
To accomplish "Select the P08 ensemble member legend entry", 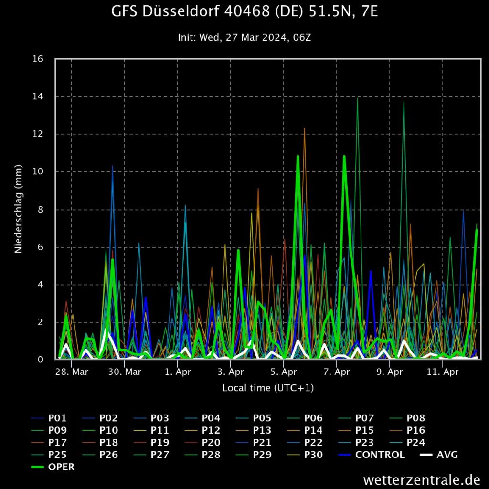I will (x=415, y=418).
